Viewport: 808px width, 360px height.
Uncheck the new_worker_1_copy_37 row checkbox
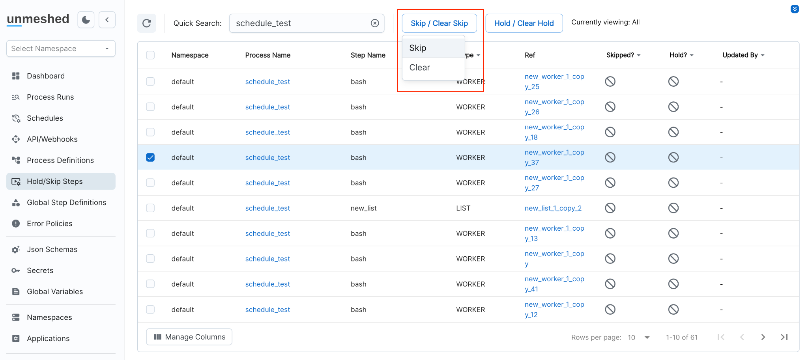click(x=150, y=157)
